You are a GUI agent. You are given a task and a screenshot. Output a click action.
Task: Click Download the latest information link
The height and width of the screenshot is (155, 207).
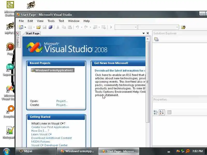[x=120, y=71]
